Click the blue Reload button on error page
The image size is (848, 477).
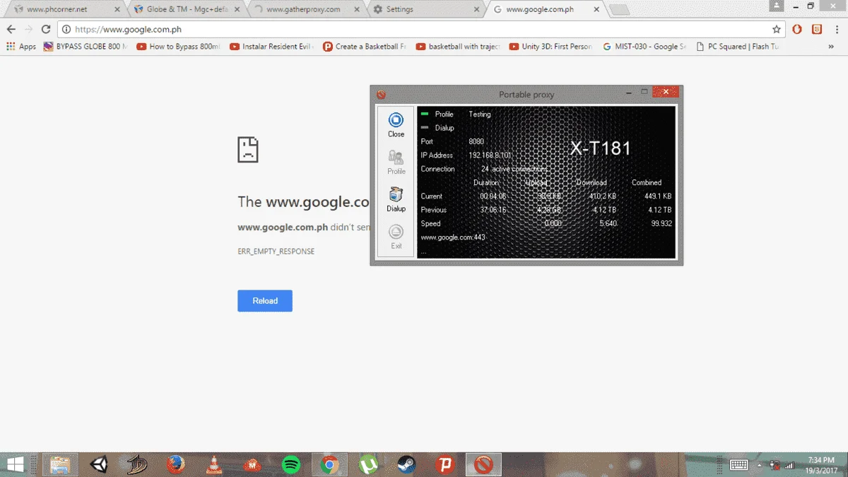tap(265, 300)
